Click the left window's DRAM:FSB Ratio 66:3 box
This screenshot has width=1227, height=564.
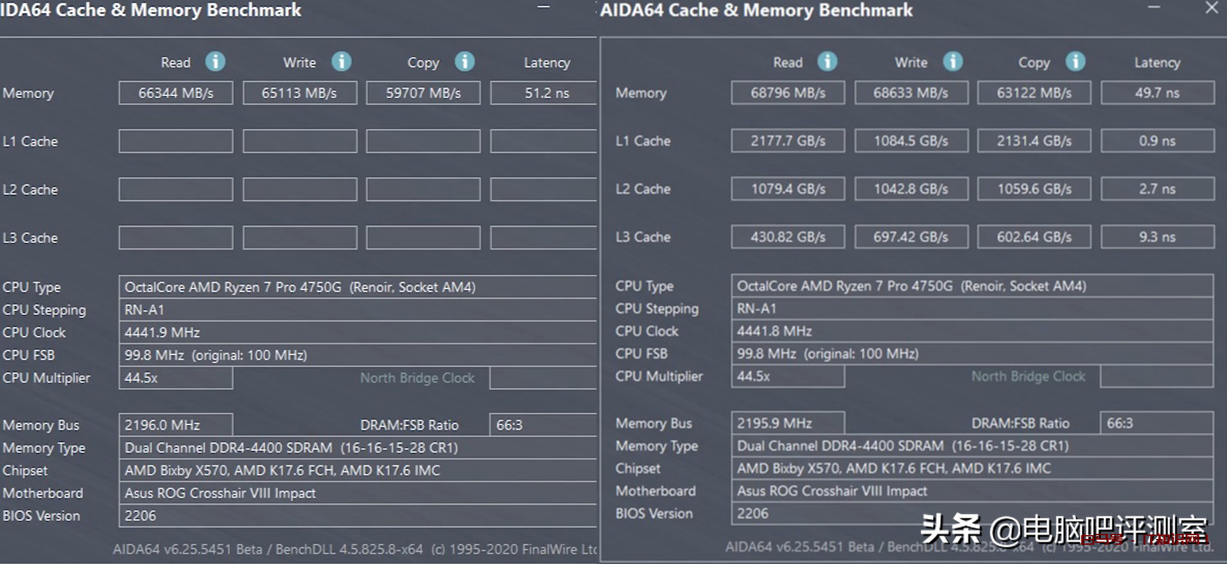pyautogui.click(x=543, y=425)
